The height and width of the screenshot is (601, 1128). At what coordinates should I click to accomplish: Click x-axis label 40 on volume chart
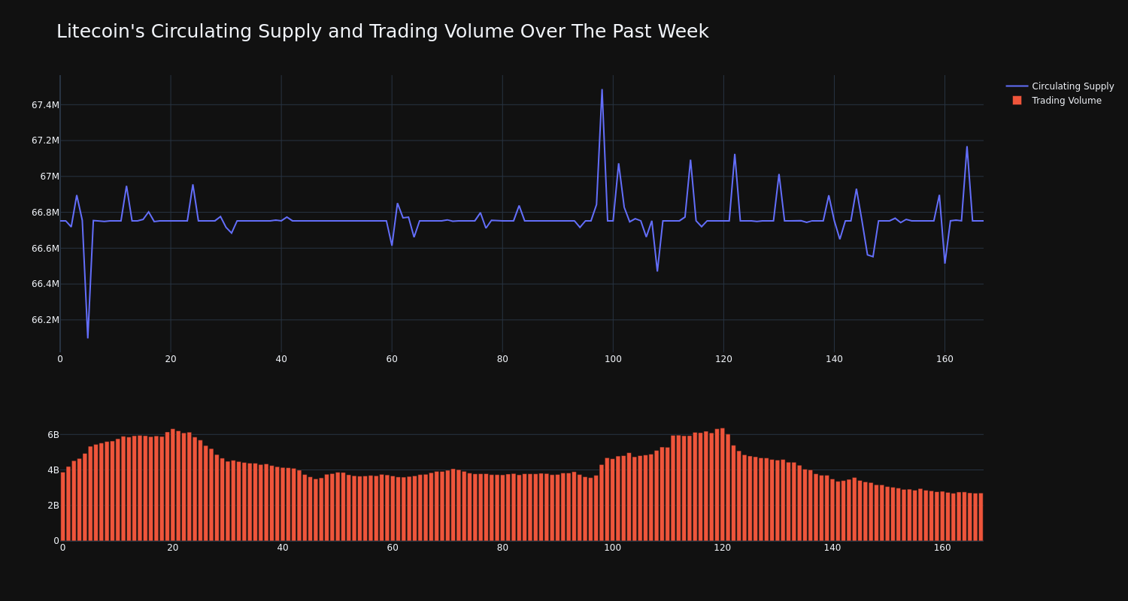283,548
